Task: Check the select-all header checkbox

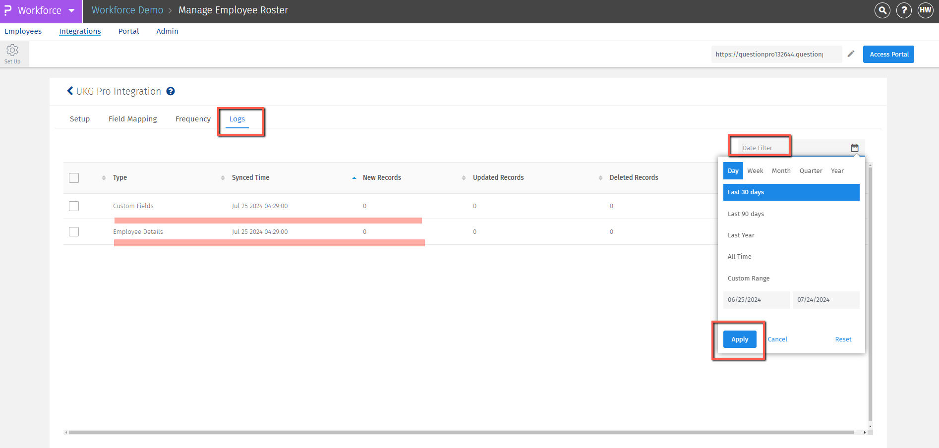Action: point(74,178)
